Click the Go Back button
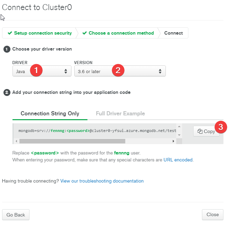This screenshot has width=229, height=230. [16, 215]
